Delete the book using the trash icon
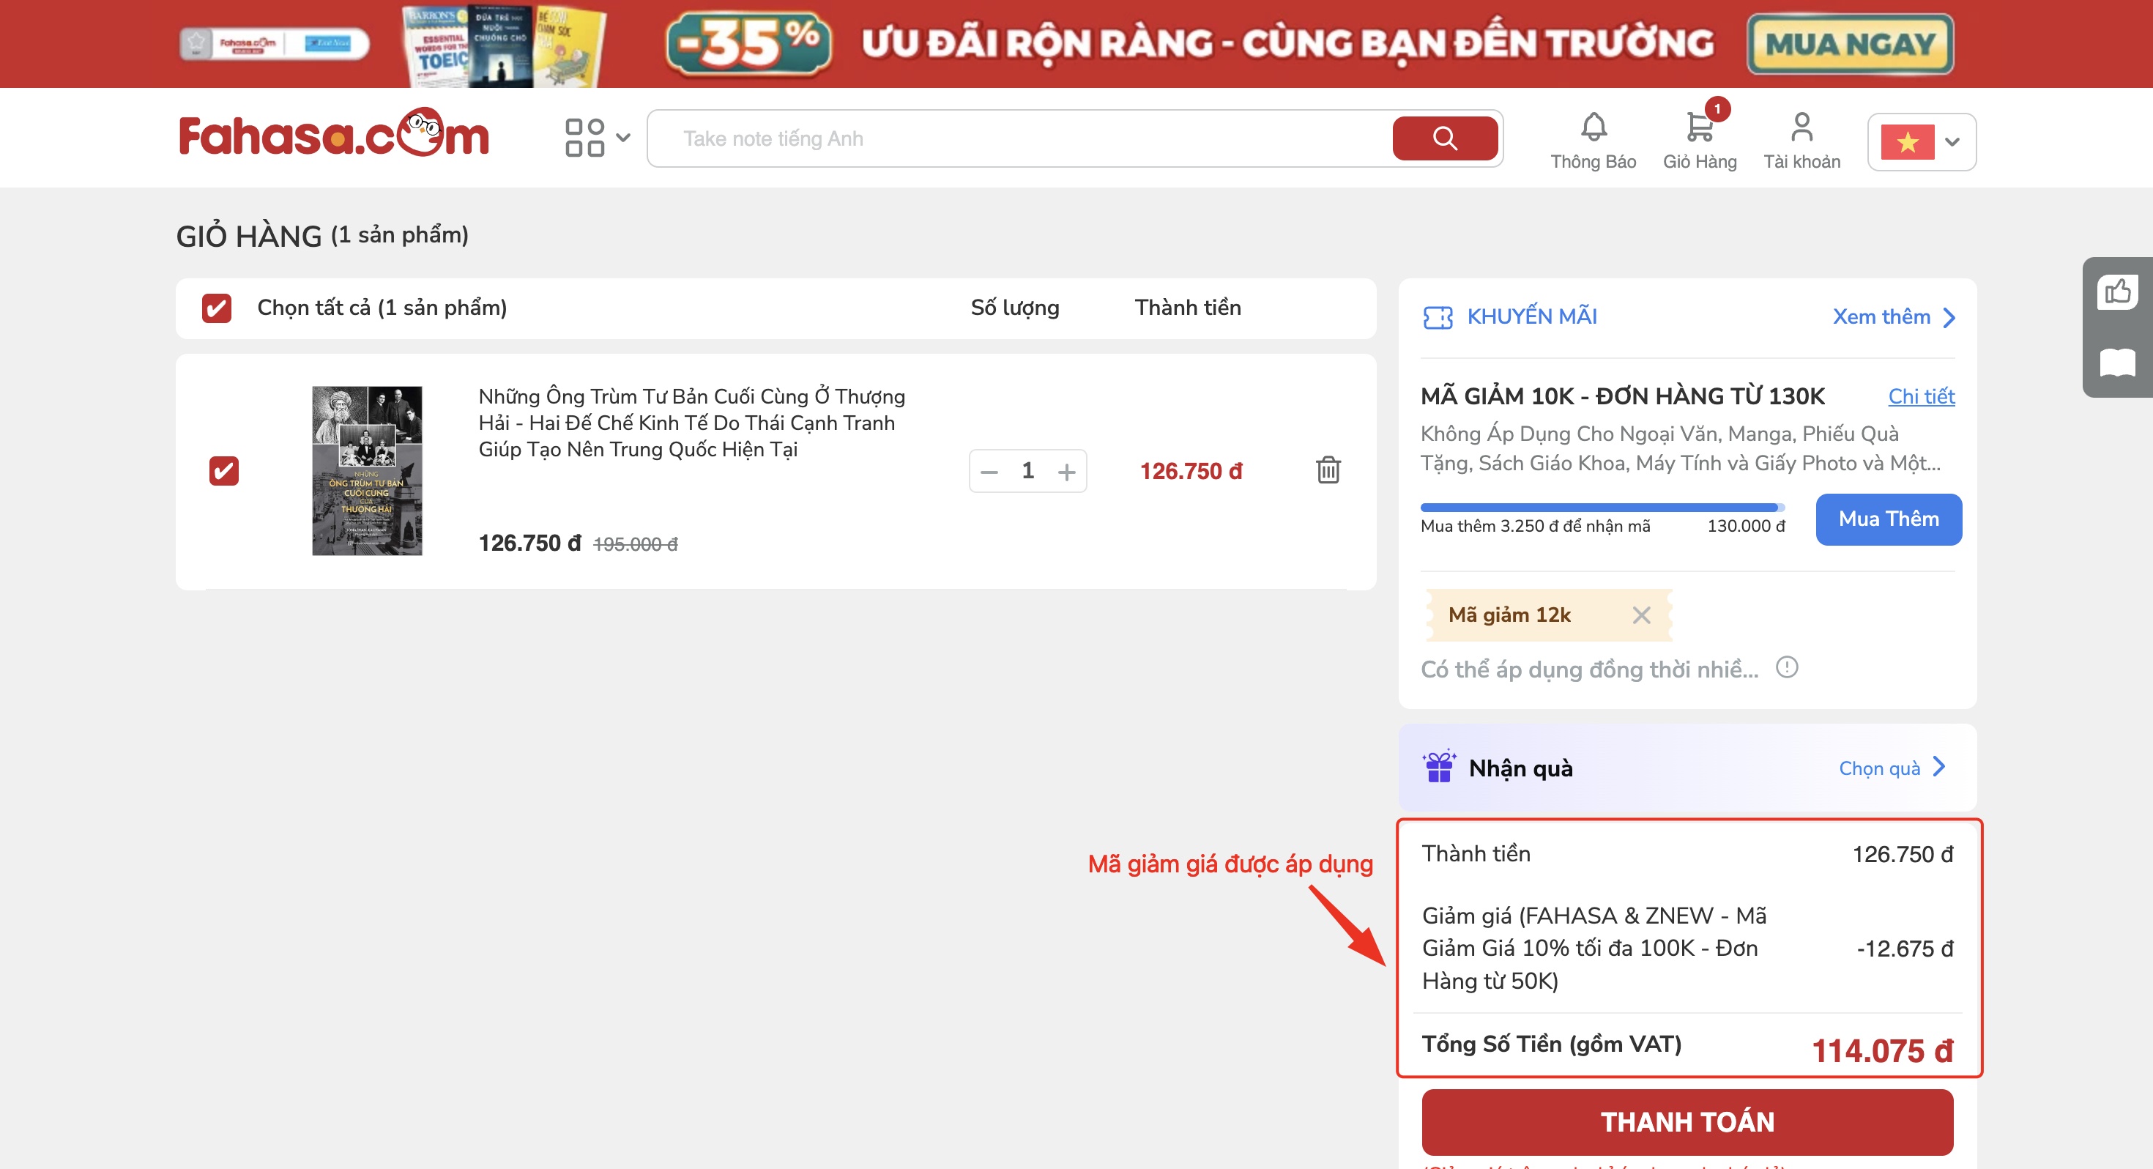2153x1169 pixels. 1328,470
